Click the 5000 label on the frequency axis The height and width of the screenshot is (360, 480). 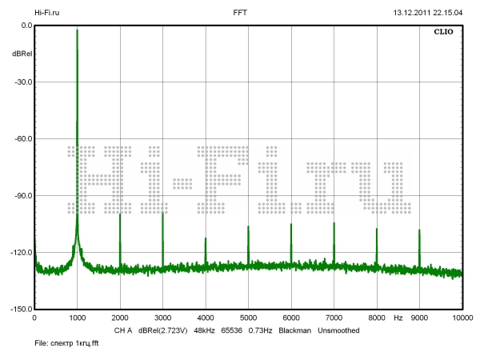coord(248,318)
